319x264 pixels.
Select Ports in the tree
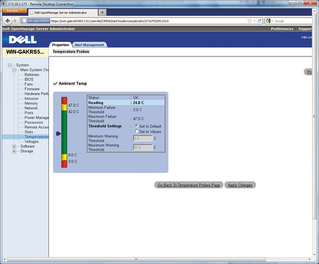29,113
